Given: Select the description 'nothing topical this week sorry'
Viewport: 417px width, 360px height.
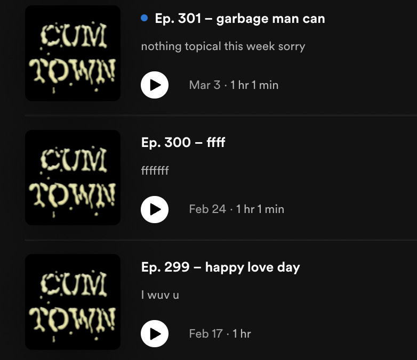Looking at the screenshot, I should click(x=223, y=46).
